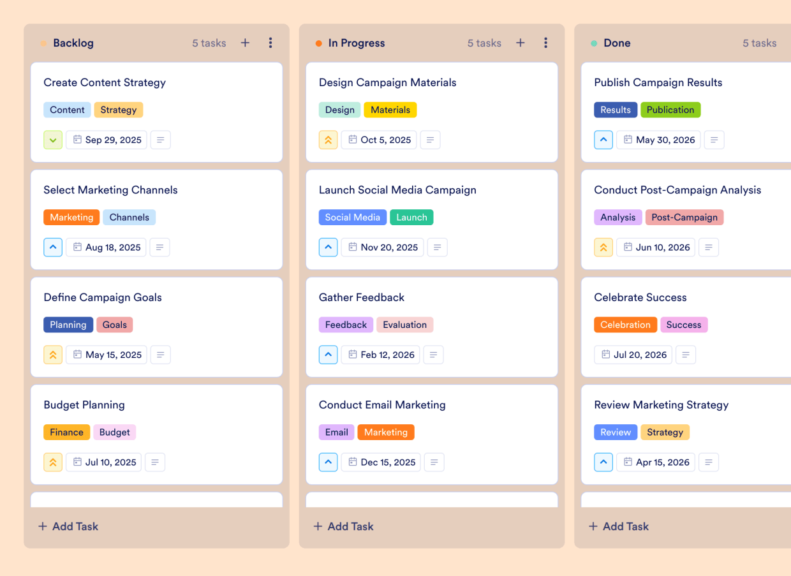The width and height of the screenshot is (791, 576).
Task: Select the orange Marketing tag
Action: point(71,217)
